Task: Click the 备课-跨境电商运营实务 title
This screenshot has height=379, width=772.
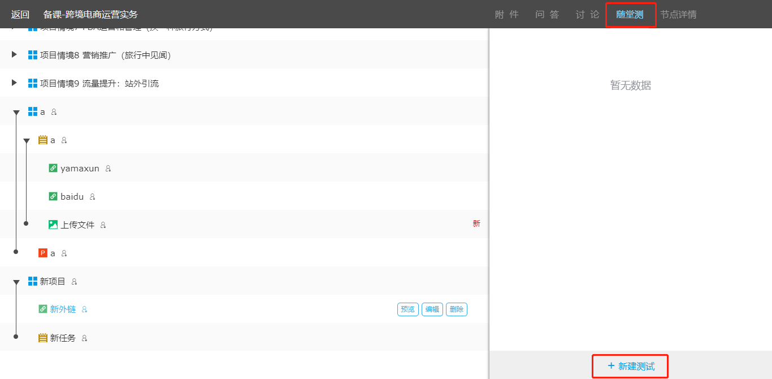Action: point(90,15)
